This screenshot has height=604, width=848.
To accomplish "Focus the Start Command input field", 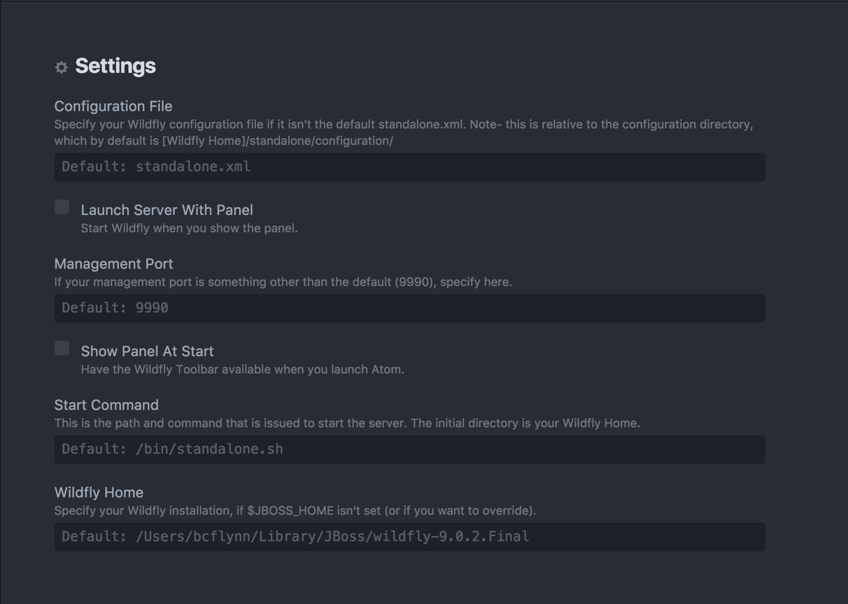I will [x=409, y=450].
